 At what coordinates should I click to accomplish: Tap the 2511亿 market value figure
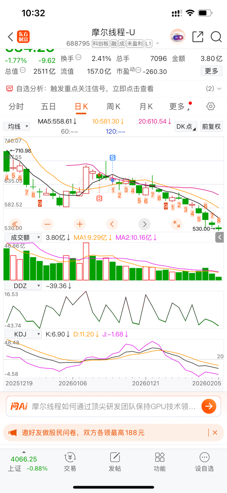(44, 71)
